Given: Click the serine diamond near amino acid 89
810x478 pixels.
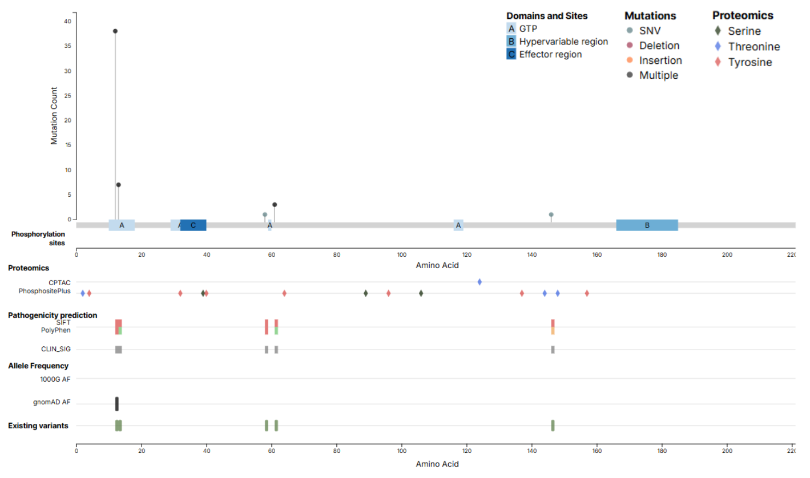Looking at the screenshot, I should [x=366, y=293].
